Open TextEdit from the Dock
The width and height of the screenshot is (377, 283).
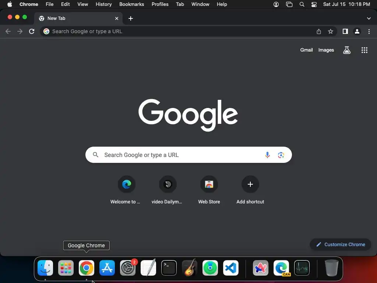click(148, 268)
